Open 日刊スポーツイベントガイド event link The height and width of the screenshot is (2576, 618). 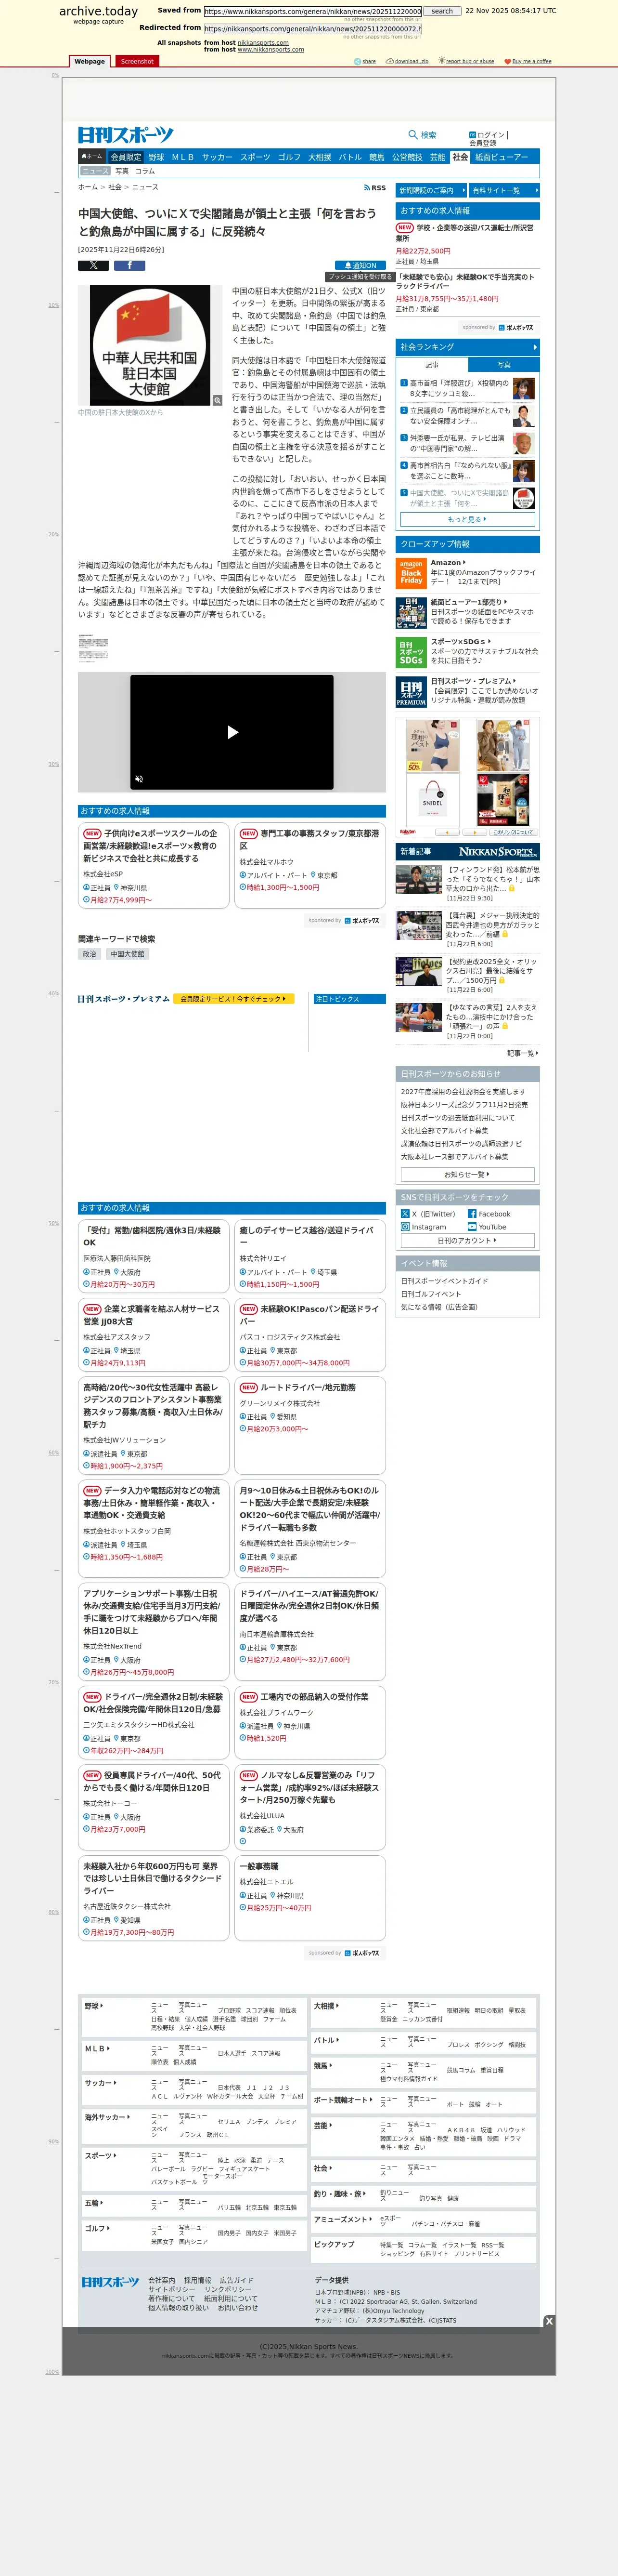[444, 1281]
